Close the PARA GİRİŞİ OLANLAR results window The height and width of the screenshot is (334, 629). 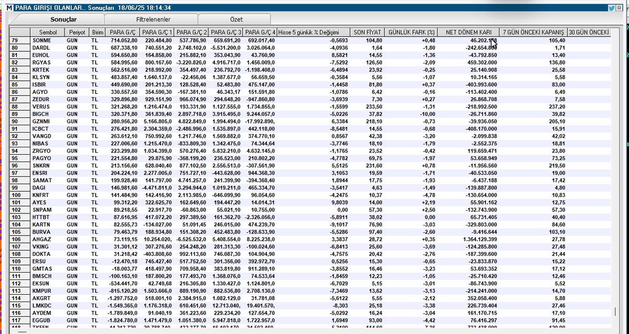coord(620,8)
